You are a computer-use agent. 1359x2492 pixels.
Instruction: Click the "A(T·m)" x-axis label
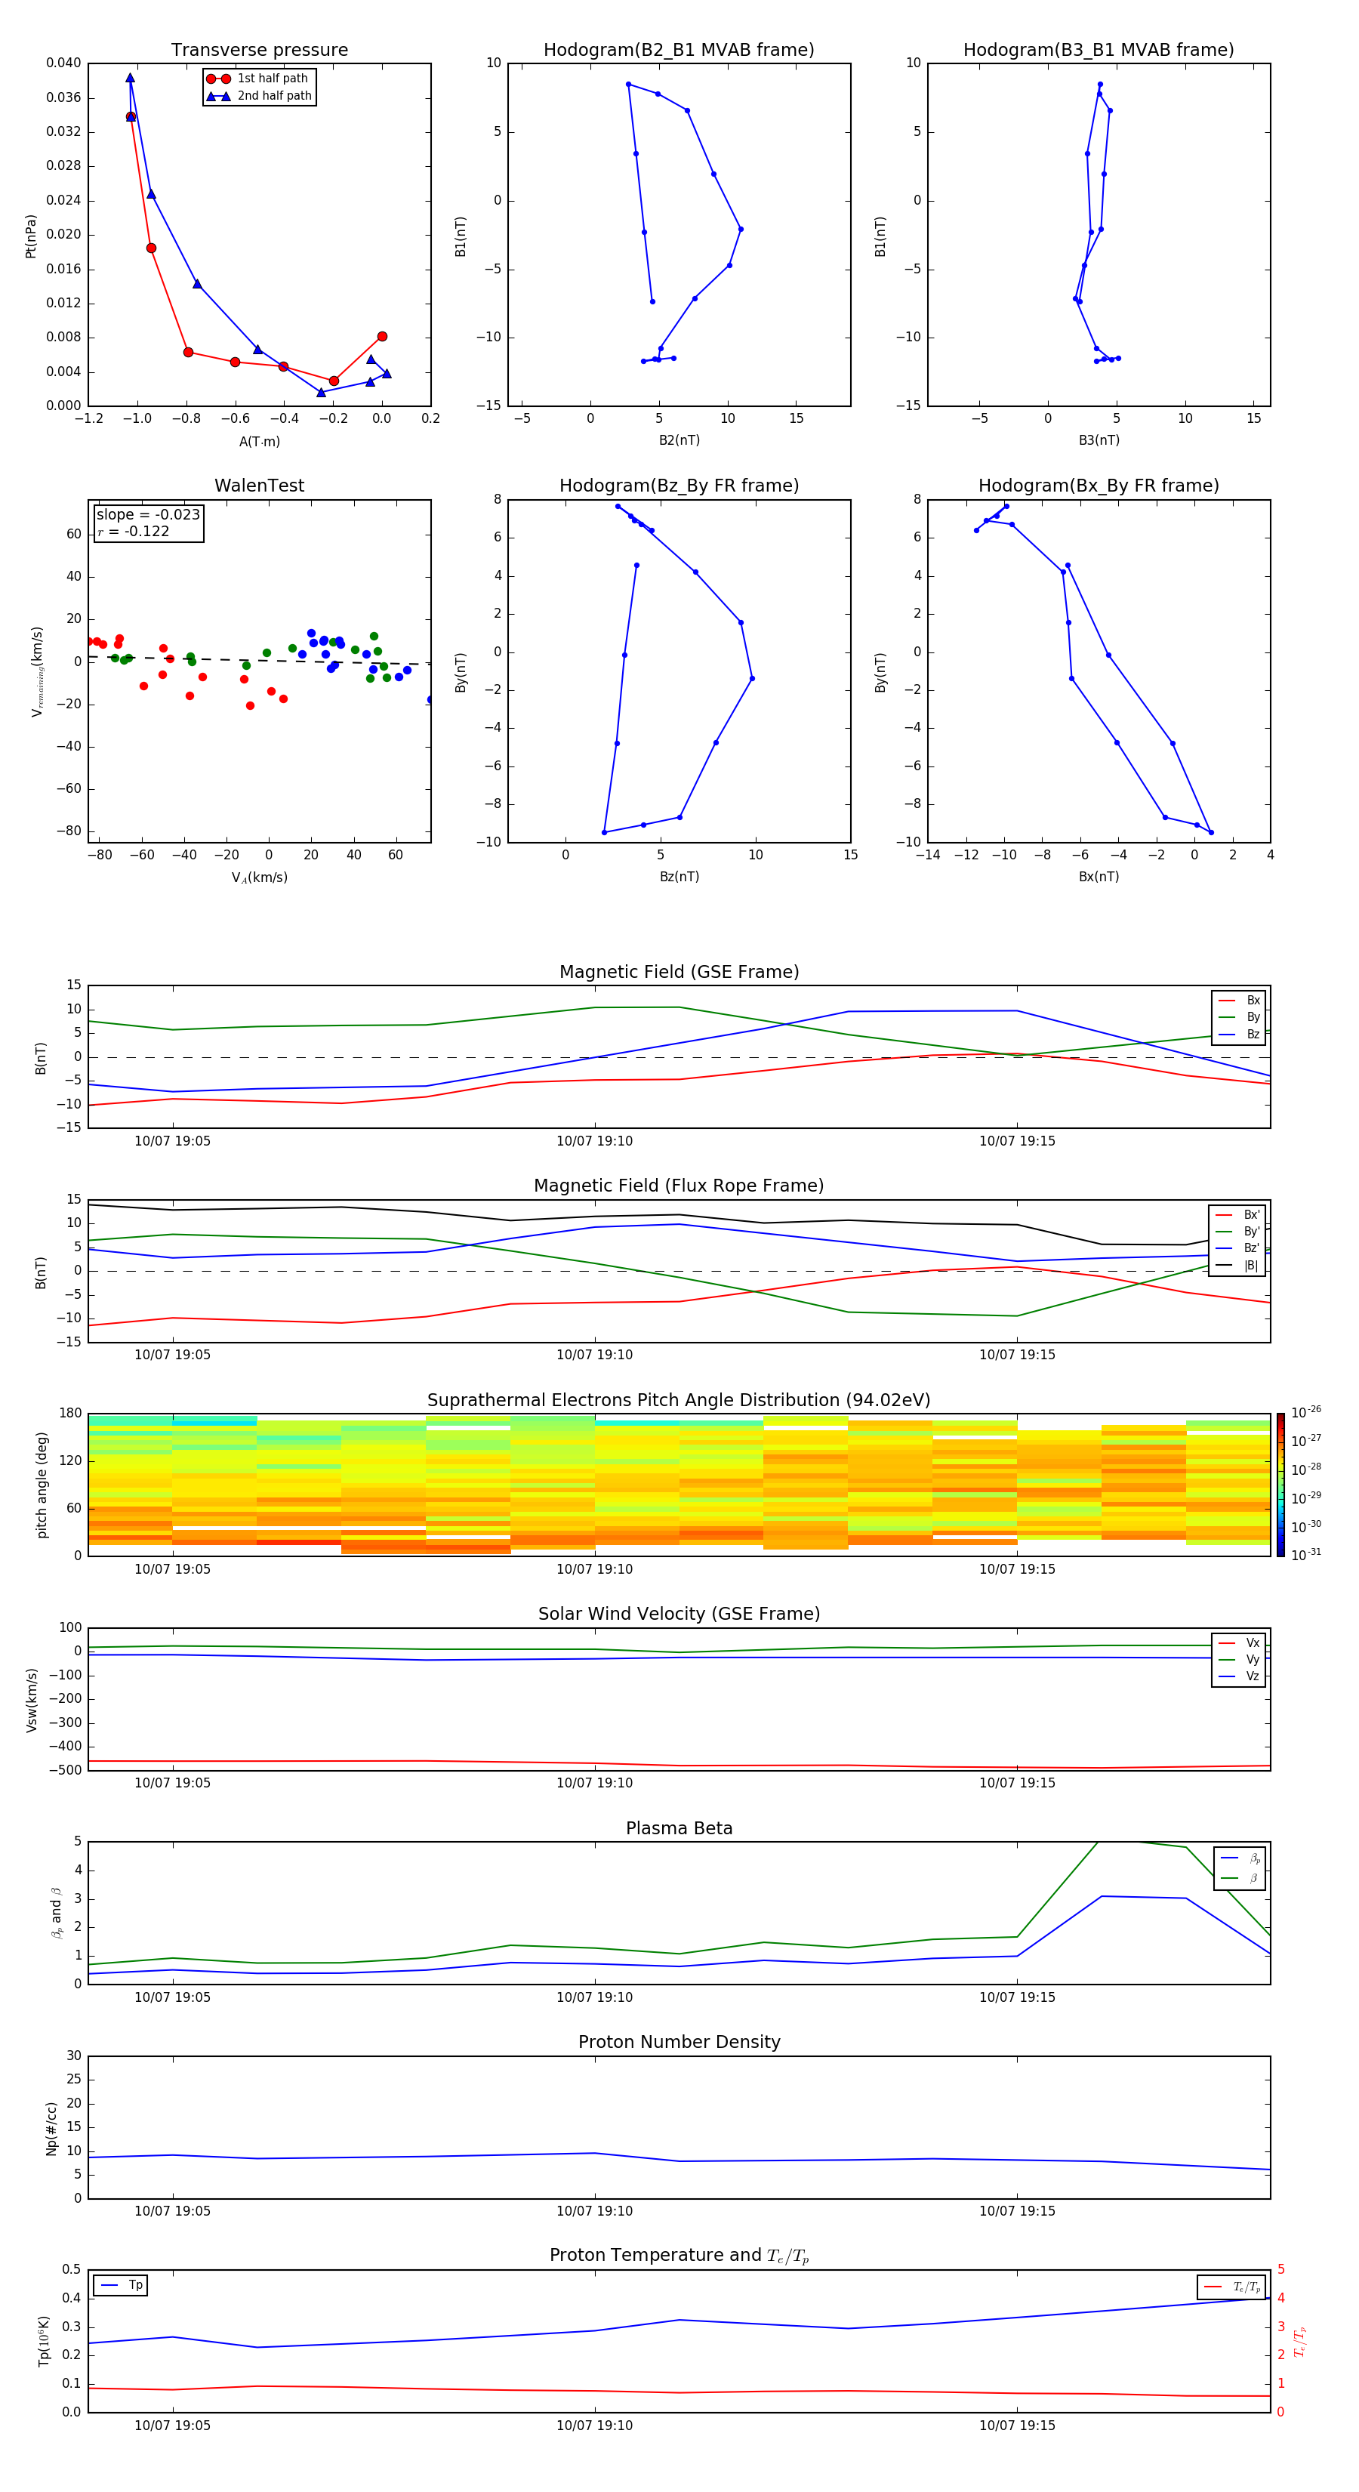pyautogui.click(x=259, y=442)
